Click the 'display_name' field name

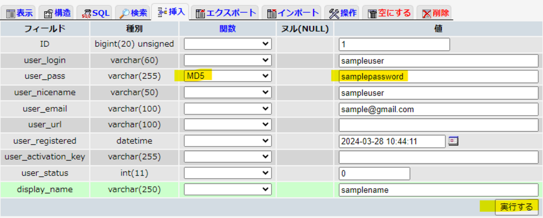(45, 189)
